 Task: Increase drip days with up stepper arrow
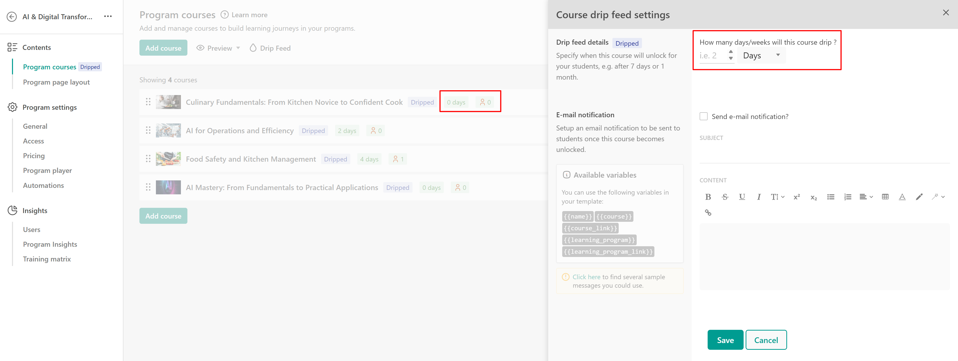730,52
